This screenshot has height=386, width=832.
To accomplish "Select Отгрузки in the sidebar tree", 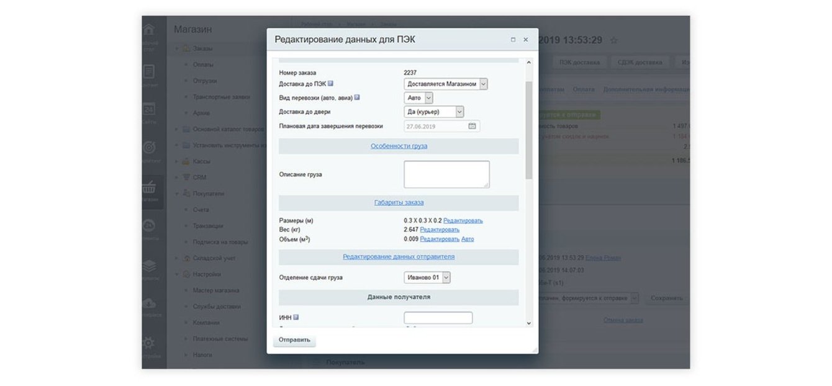I will point(205,81).
